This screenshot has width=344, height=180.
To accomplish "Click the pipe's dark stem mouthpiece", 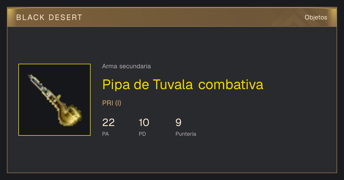I will [x=39, y=85].
